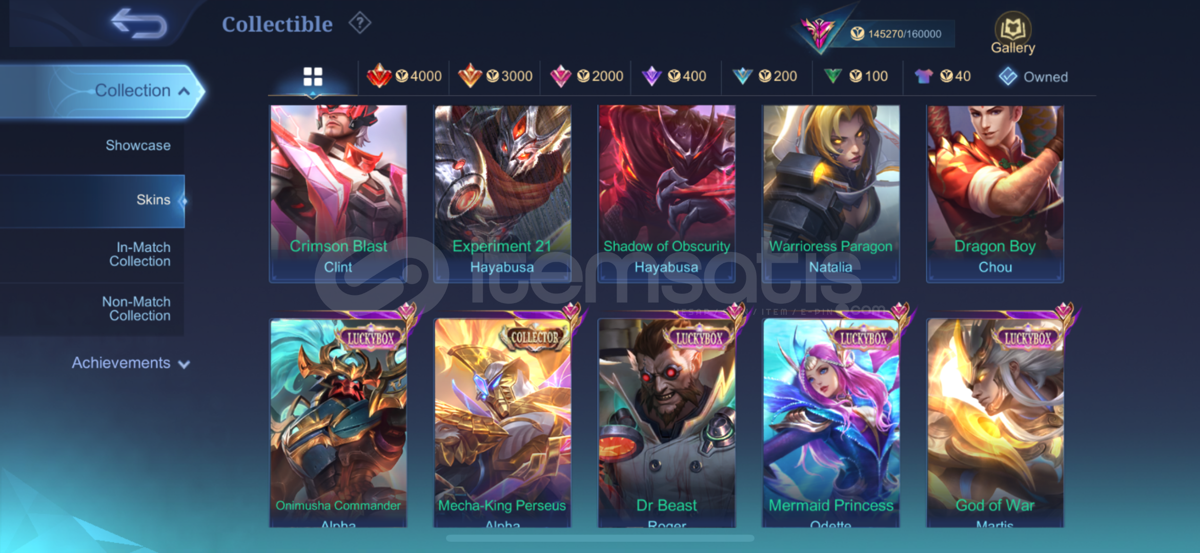This screenshot has height=553, width=1200.
Task: Open the Gallery icon
Action: (x=1013, y=33)
